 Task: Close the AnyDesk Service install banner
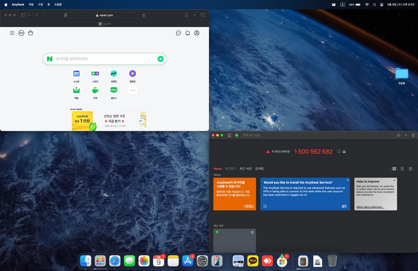coord(347,180)
